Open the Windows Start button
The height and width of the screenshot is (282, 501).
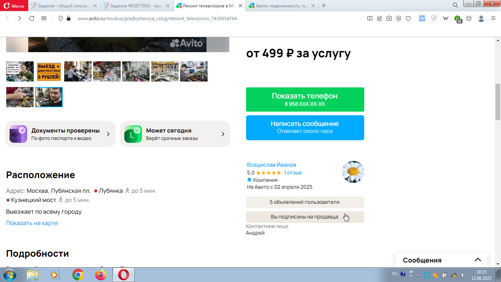[x=10, y=275]
